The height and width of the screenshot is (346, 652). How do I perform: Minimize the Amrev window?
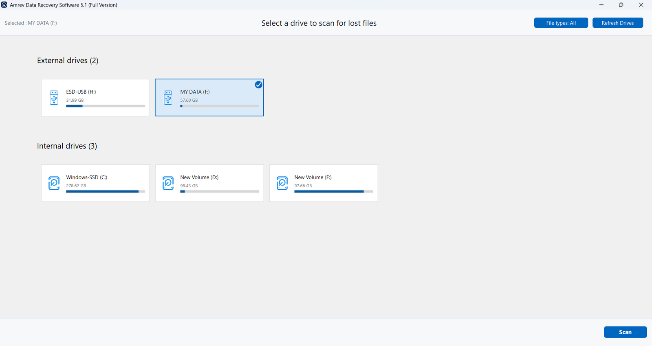601,5
